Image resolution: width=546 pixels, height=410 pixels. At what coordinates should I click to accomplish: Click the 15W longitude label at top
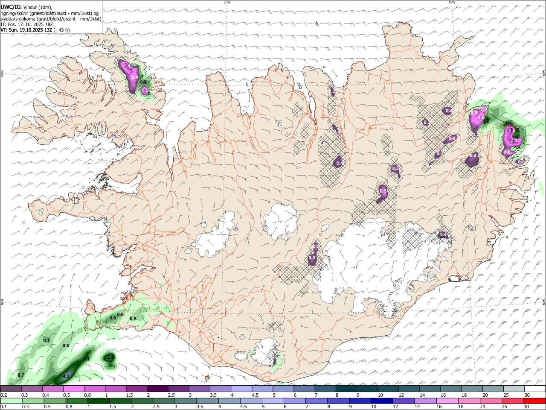pos(452,2)
